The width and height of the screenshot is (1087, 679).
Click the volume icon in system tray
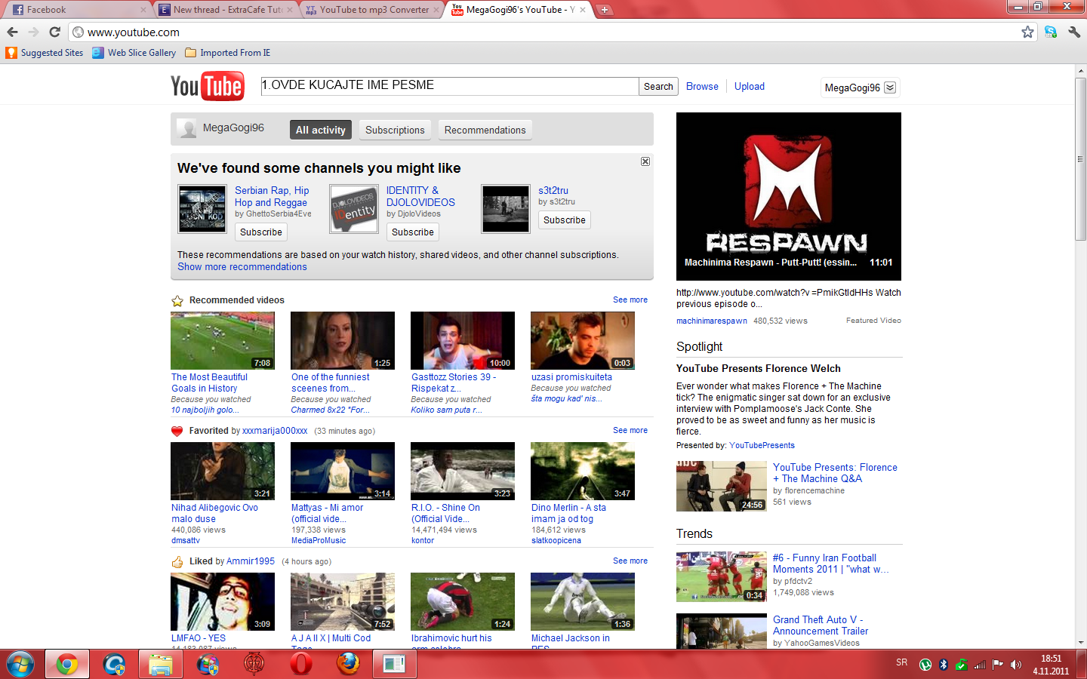[1016, 665]
